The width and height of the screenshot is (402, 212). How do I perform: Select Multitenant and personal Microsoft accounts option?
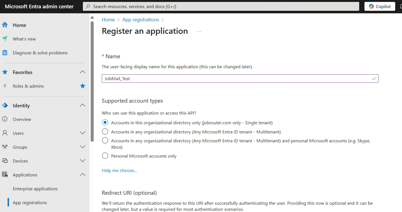(x=105, y=141)
